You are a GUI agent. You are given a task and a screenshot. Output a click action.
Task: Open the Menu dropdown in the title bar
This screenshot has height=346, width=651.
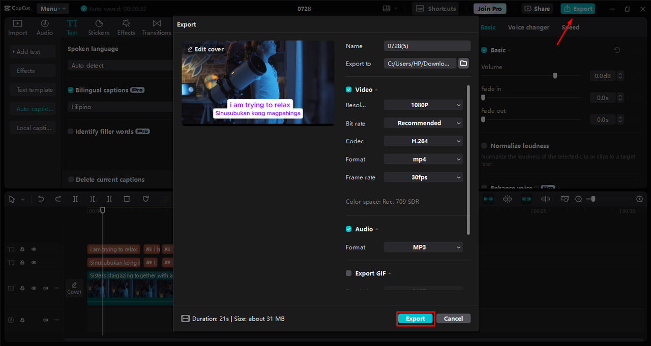pyautogui.click(x=53, y=9)
